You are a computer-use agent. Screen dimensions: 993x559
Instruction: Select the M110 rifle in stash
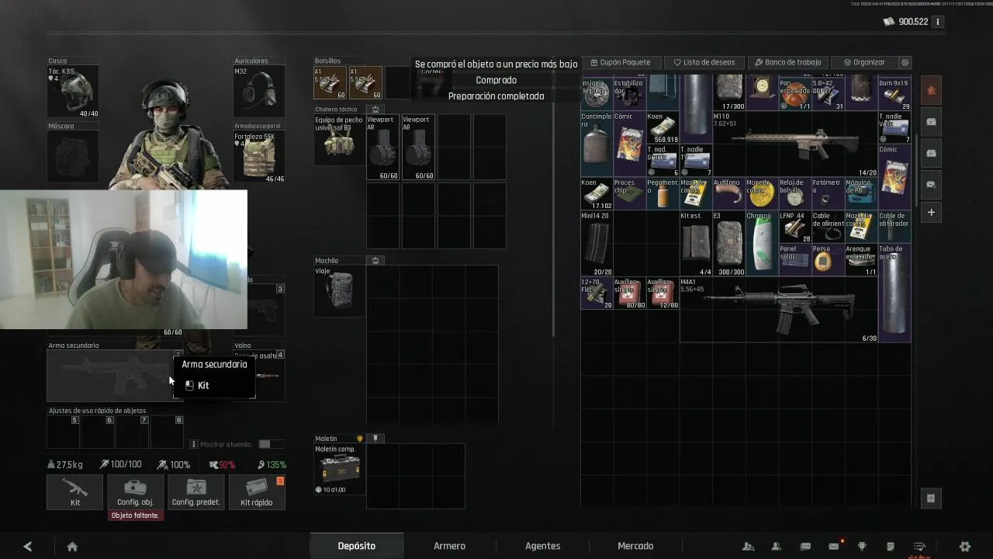point(795,144)
